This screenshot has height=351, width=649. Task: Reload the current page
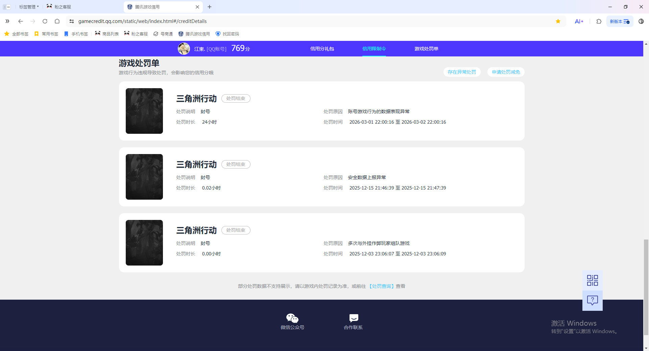tap(45, 21)
